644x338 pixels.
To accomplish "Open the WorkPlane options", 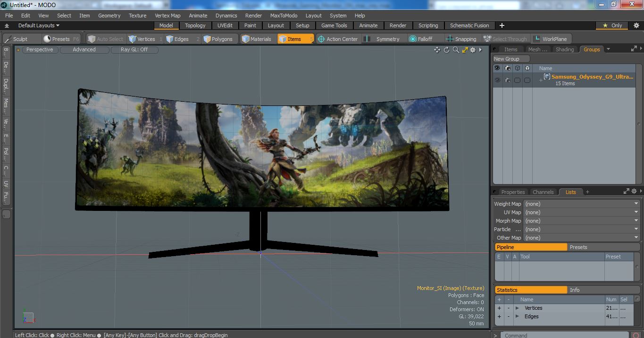I will click(x=551, y=39).
